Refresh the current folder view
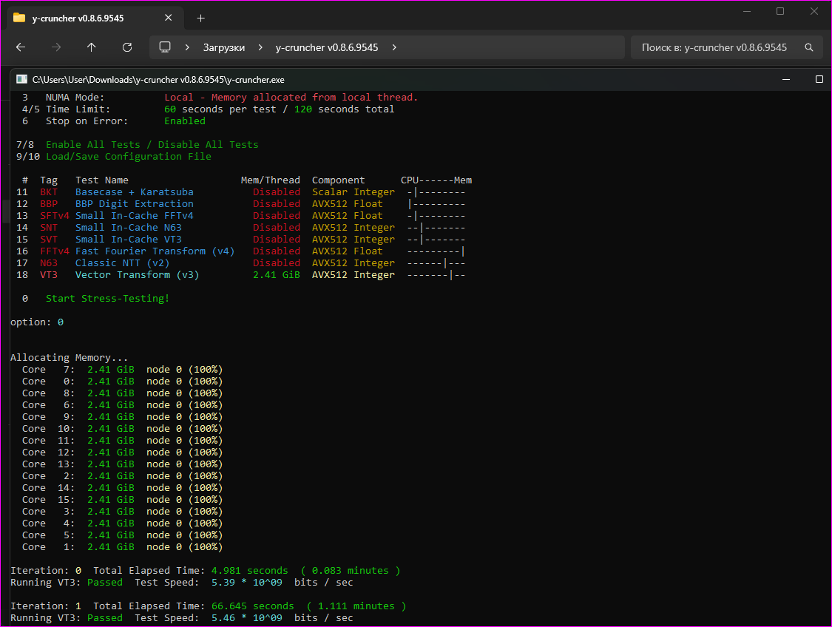Image resolution: width=832 pixels, height=627 pixels. [x=126, y=47]
